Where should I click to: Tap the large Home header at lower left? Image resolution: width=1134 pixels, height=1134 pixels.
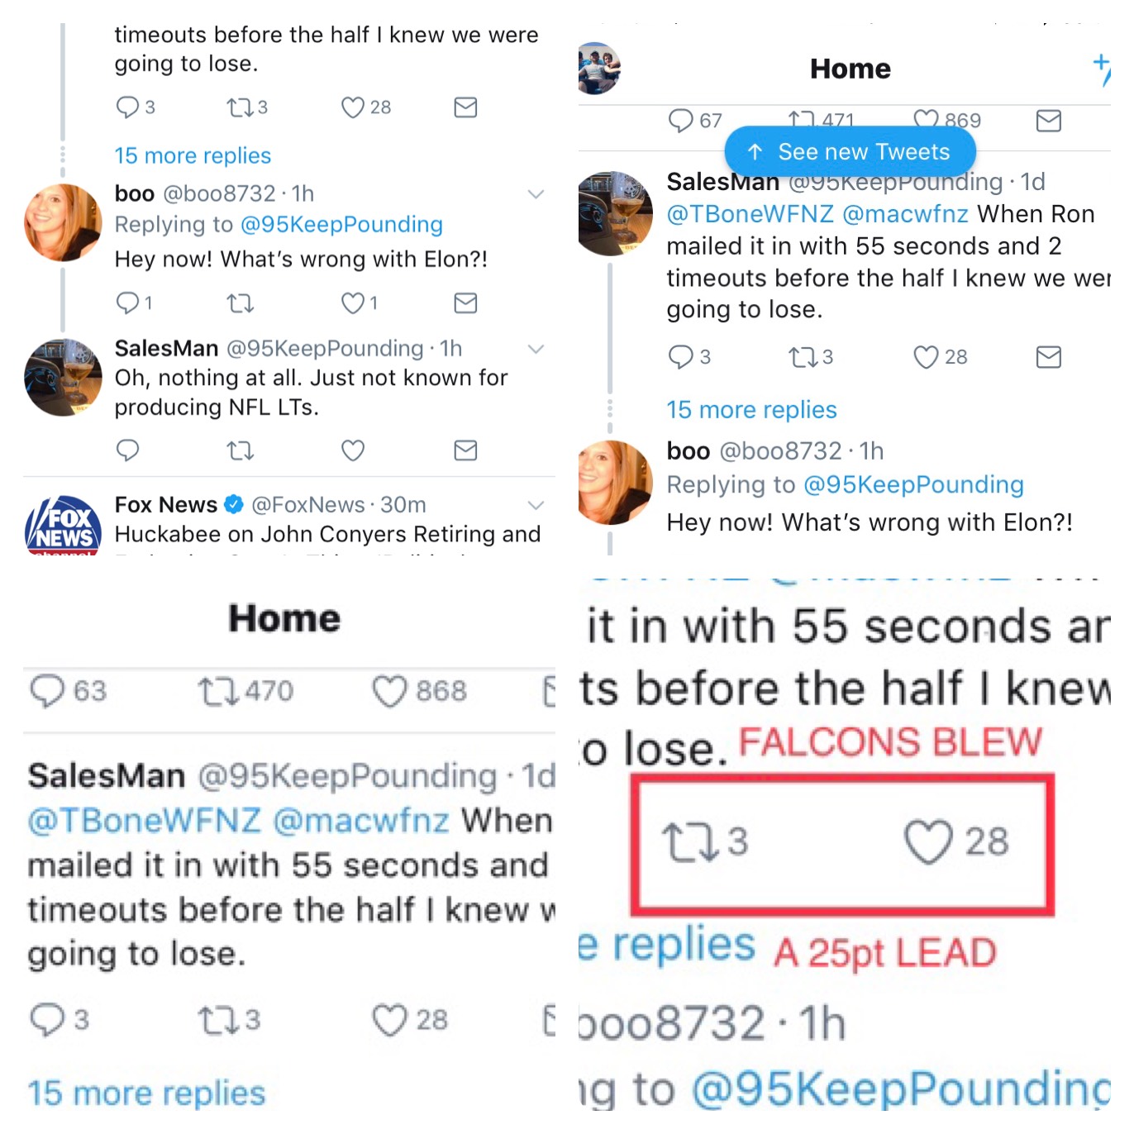pyautogui.click(x=284, y=618)
